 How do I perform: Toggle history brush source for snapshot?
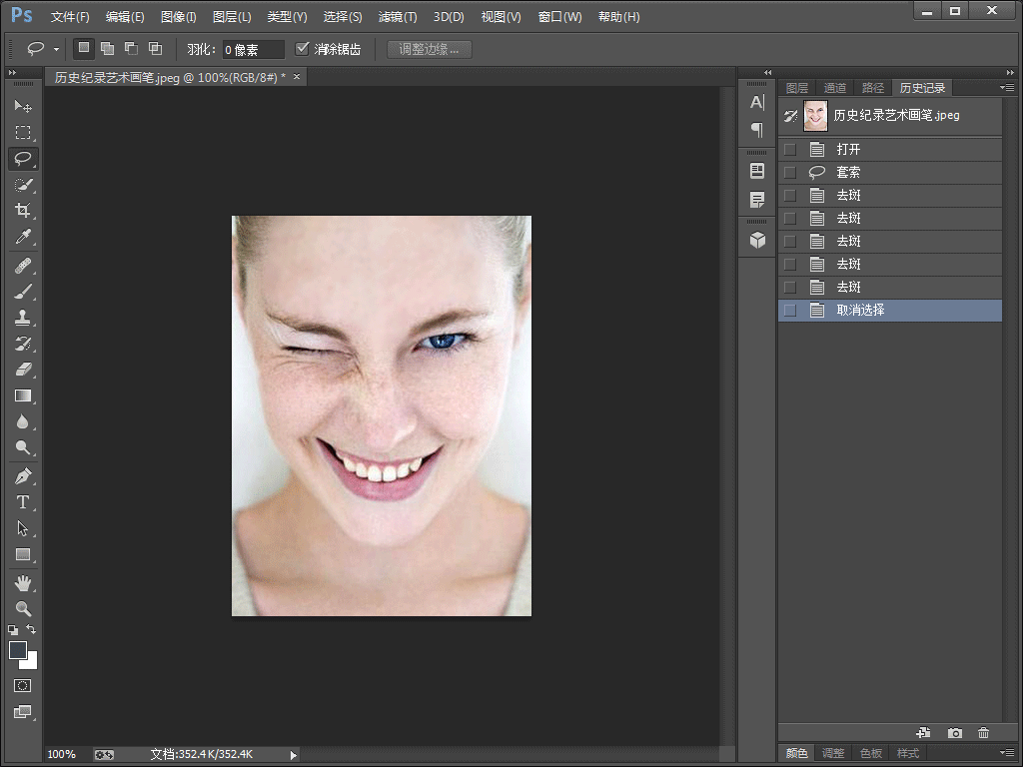click(790, 116)
